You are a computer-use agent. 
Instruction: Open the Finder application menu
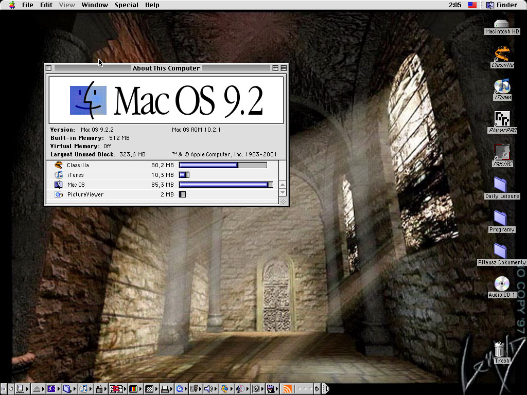pyautogui.click(x=502, y=5)
